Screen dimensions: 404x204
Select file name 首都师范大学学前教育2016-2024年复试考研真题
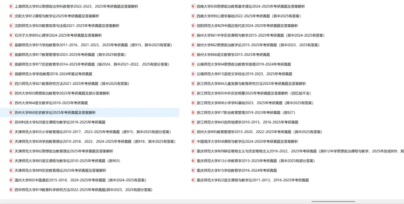pos(53,74)
